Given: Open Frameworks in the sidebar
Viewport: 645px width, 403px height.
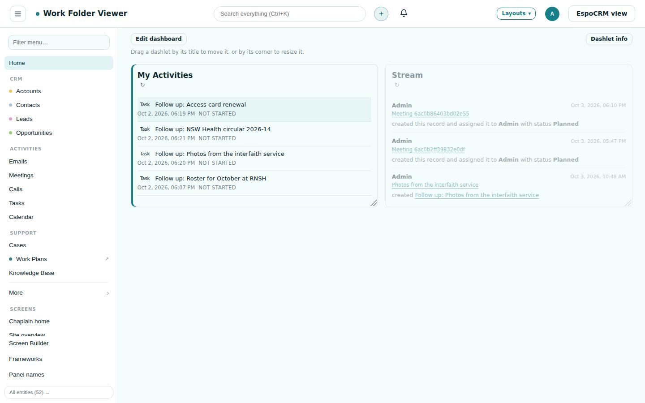Looking at the screenshot, I should (x=59, y=359).
